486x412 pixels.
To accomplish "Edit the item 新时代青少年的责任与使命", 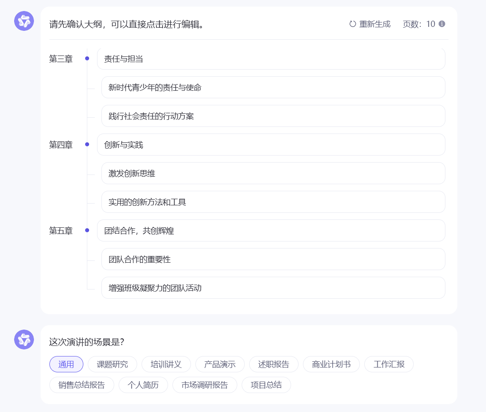I will [x=273, y=87].
